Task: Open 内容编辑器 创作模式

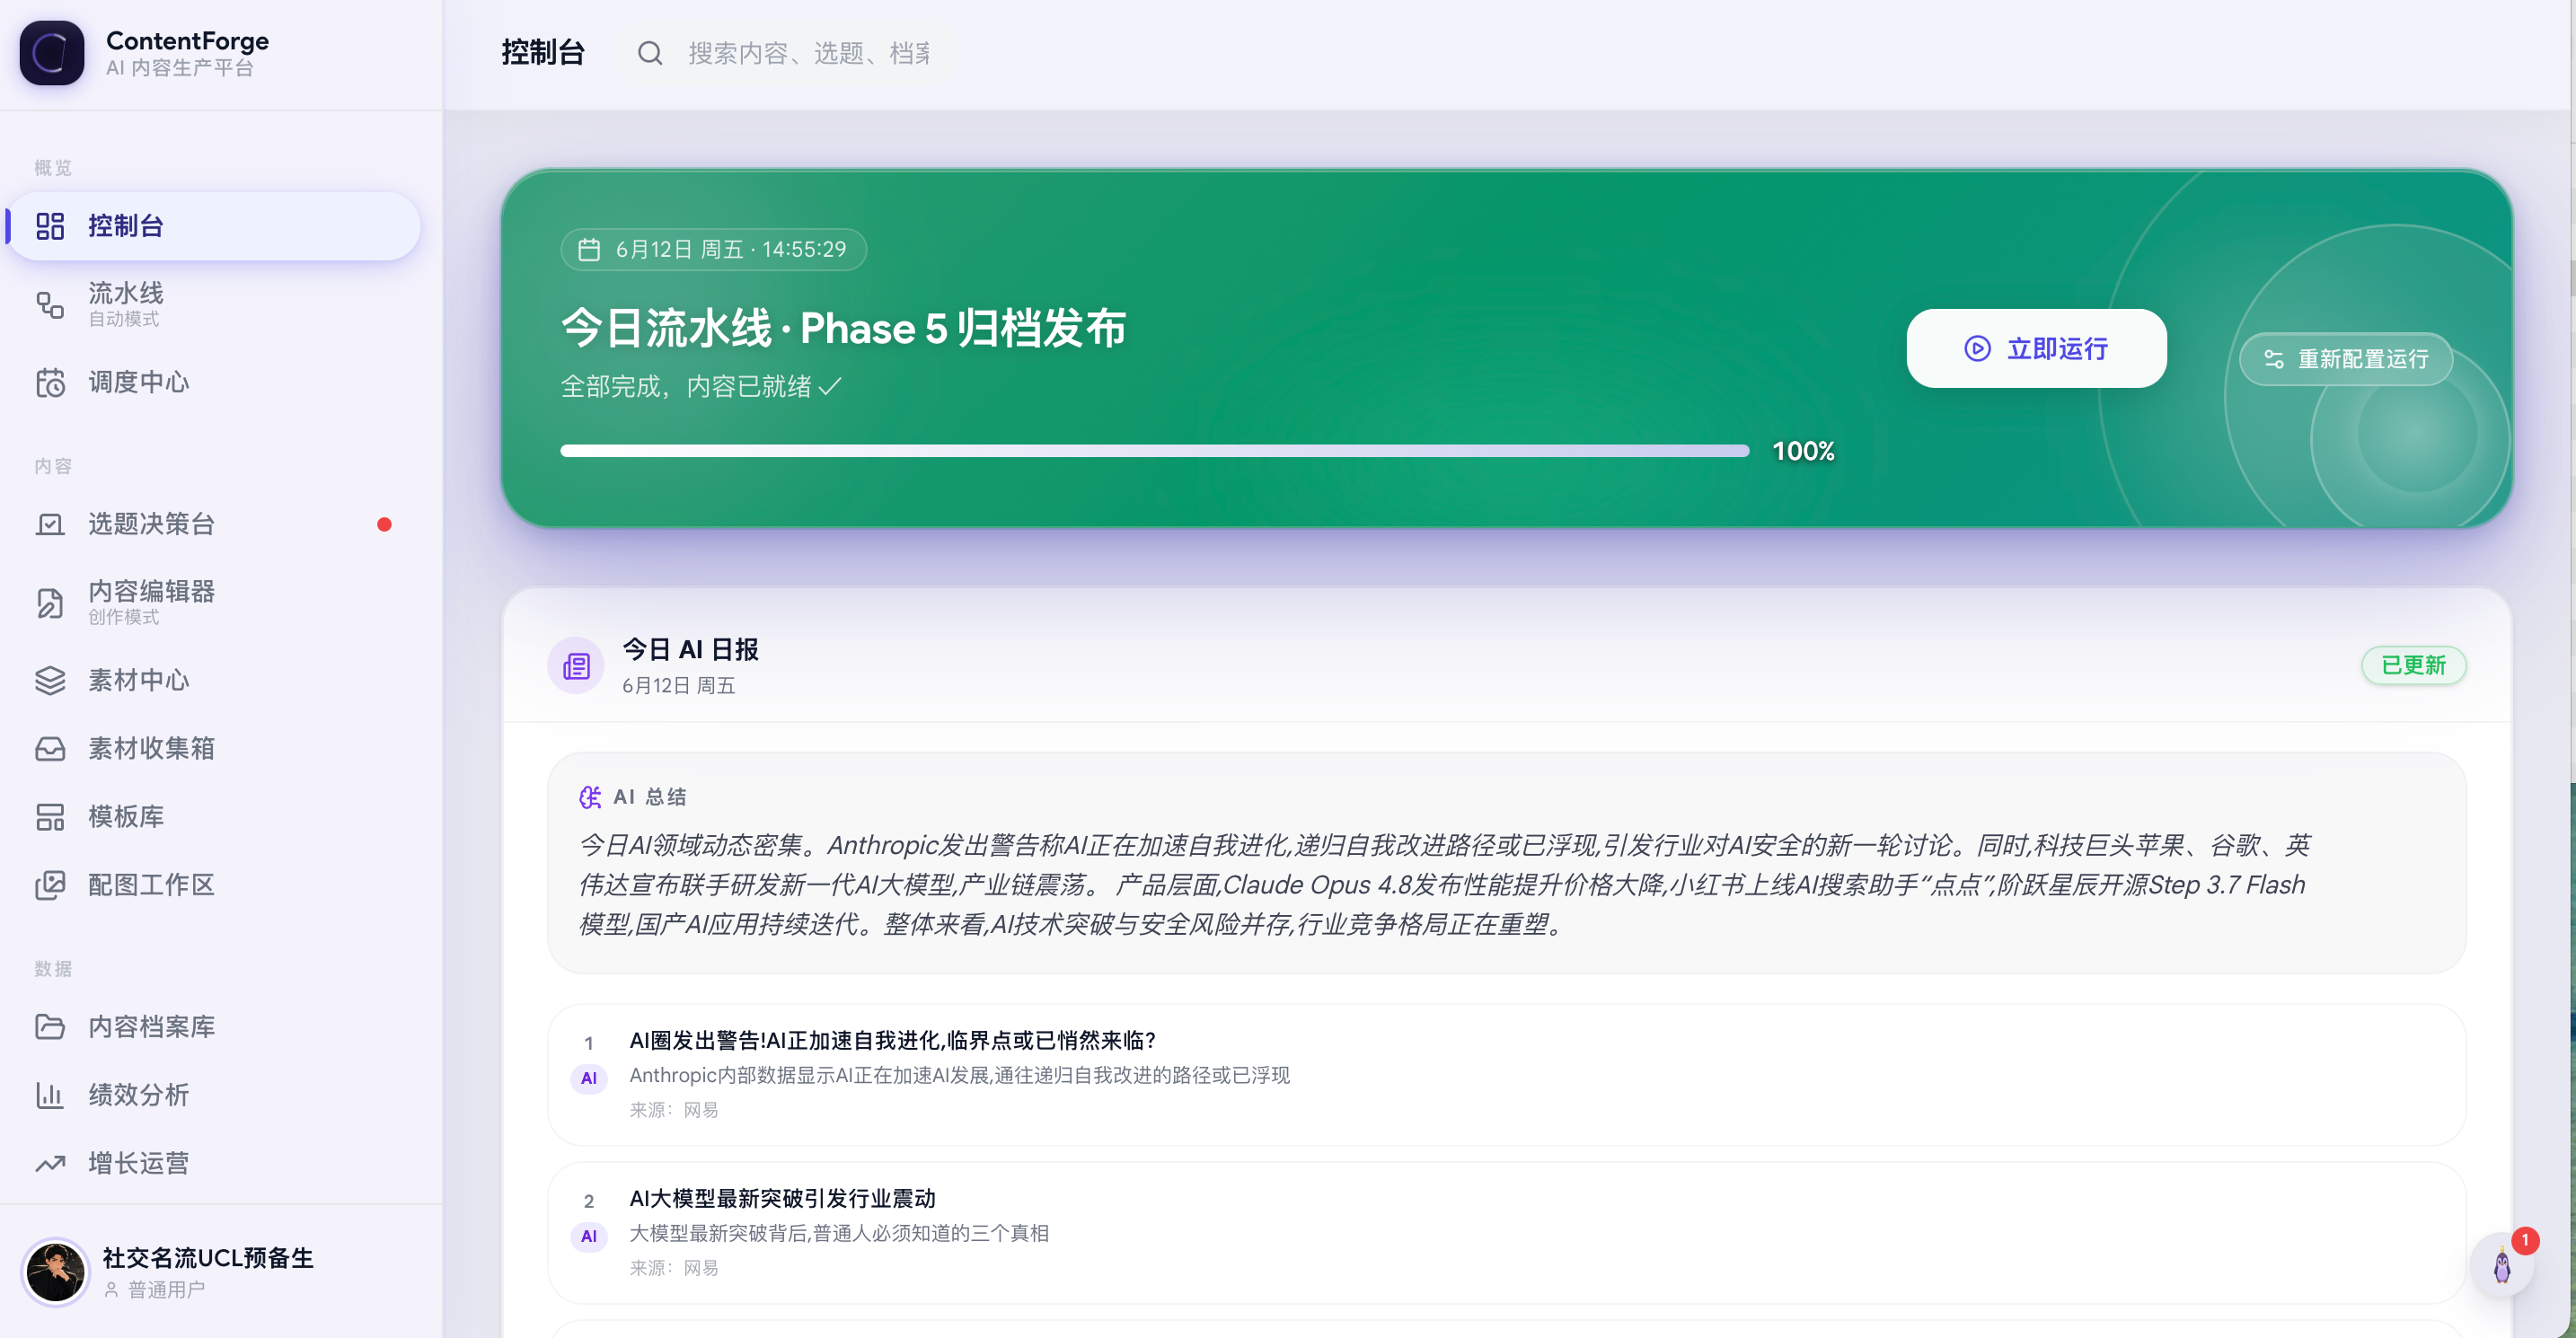Action: pyautogui.click(x=214, y=603)
